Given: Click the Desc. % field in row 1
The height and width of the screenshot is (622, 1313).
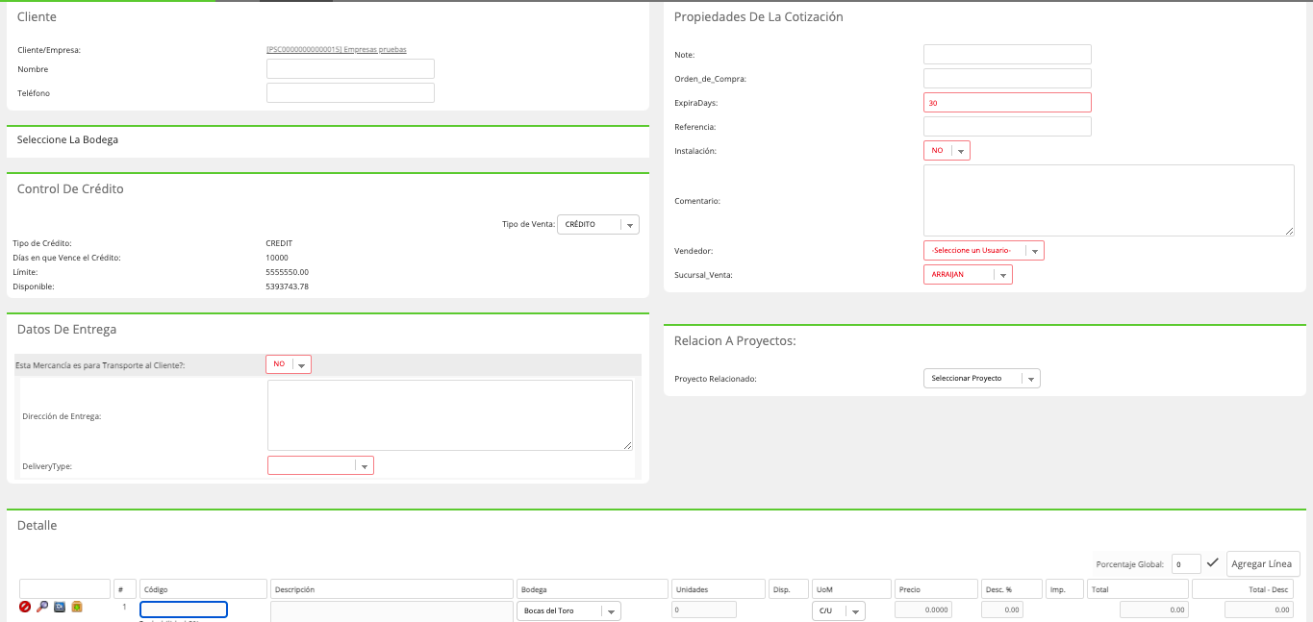Looking at the screenshot, I should (1002, 610).
